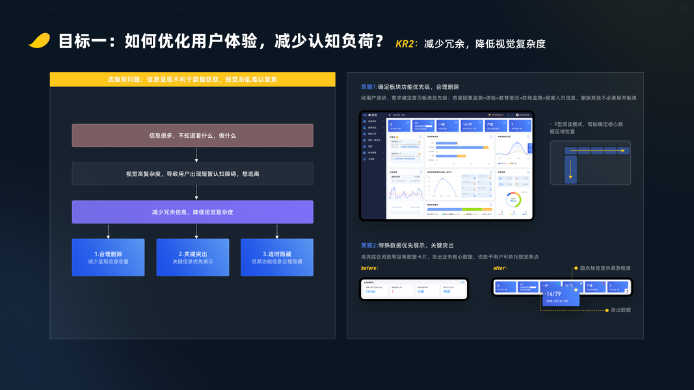Click the '3' card in the after strip
The image size is (694, 390).
pyautogui.click(x=617, y=287)
